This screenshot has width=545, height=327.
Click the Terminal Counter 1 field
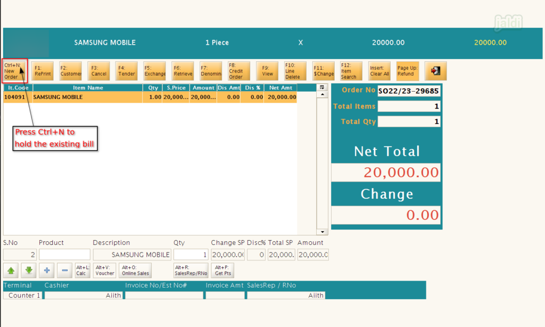pyautogui.click(x=22, y=296)
